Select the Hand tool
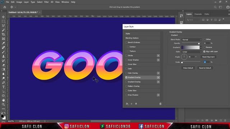The width and height of the screenshot is (230, 129). tap(3, 100)
